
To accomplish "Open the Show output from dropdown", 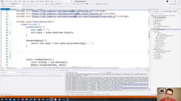I will coord(87,72).
